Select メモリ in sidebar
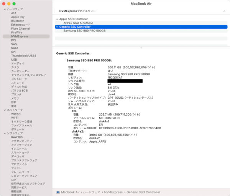Viewport: 230px width, 196px height. pyautogui.click(x=15, y=98)
